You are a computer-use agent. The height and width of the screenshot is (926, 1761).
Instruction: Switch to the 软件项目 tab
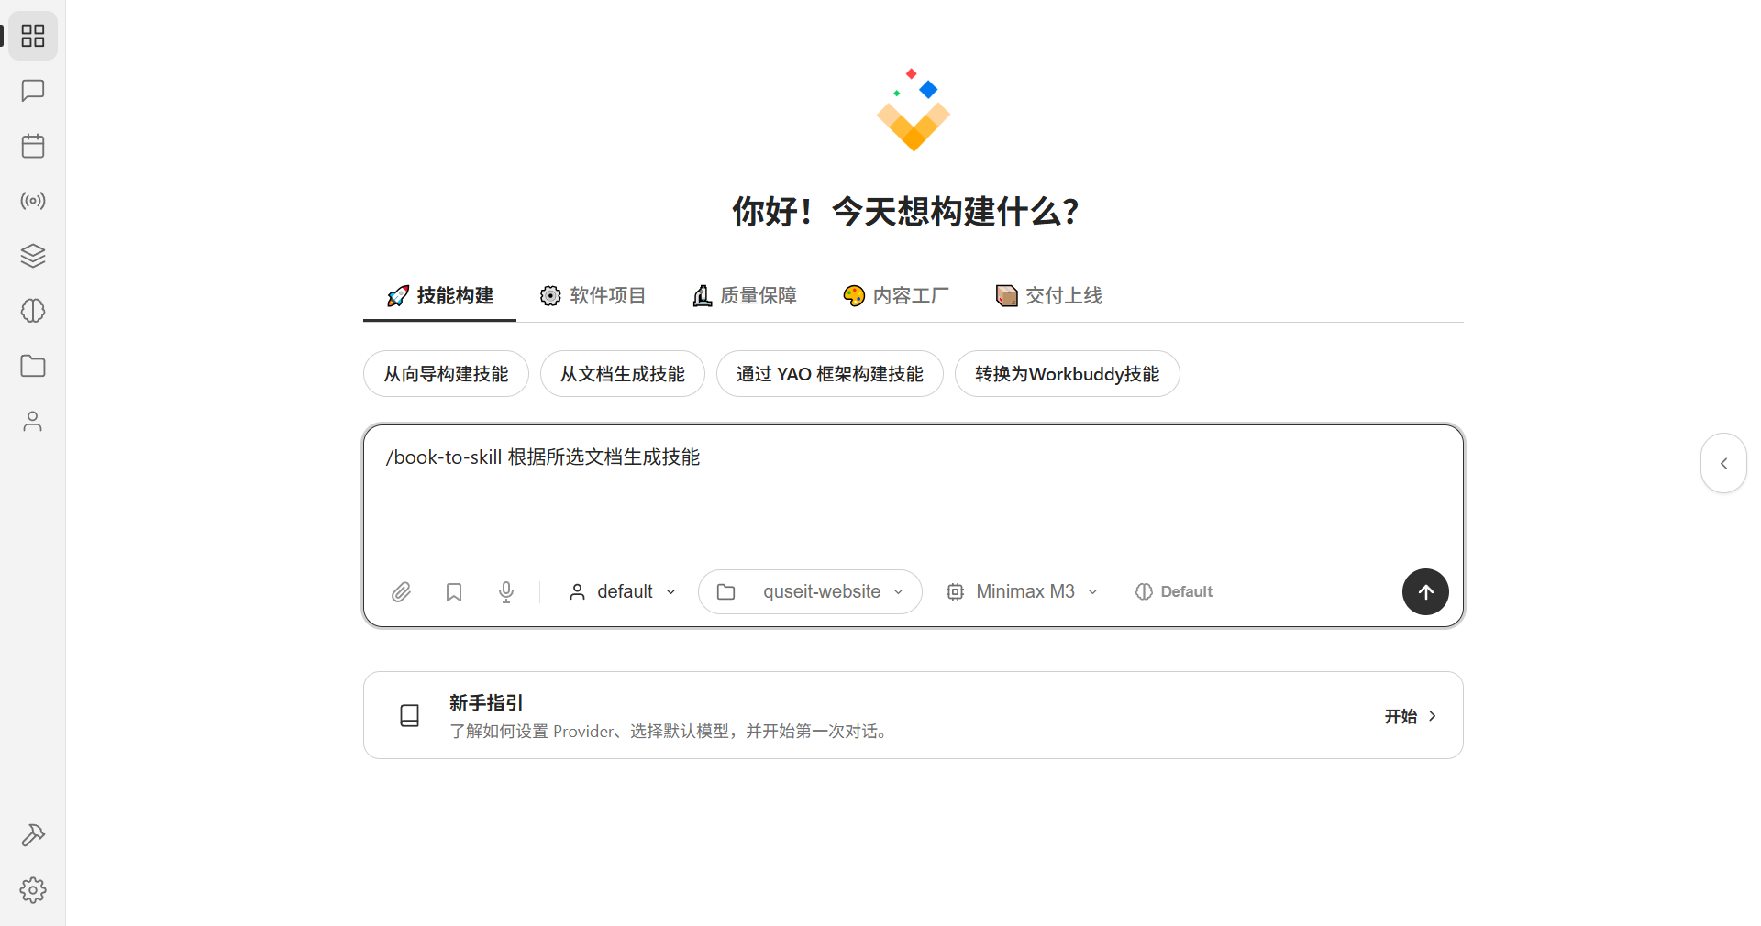pyautogui.click(x=593, y=296)
